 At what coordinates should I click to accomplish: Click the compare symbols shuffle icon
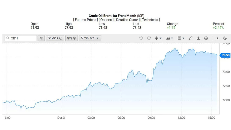click(41, 38)
